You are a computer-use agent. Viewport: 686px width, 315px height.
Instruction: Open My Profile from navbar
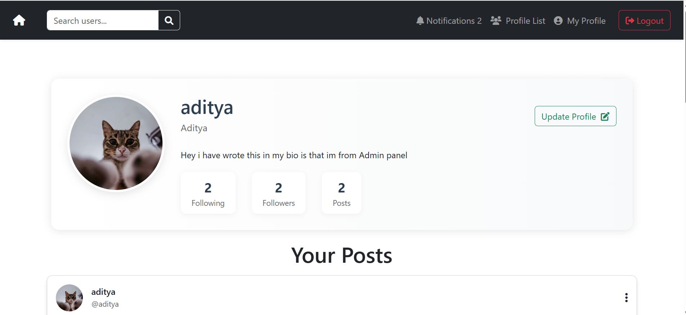586,21
